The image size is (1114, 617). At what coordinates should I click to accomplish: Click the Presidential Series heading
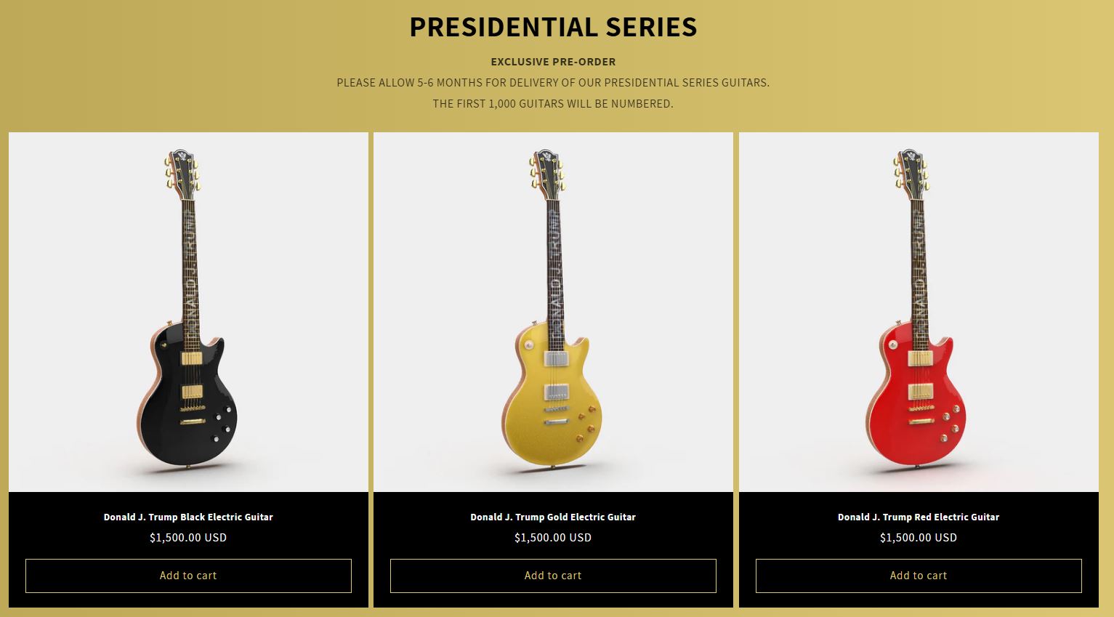(x=553, y=27)
